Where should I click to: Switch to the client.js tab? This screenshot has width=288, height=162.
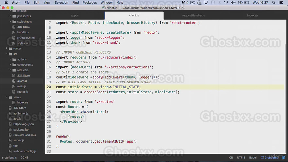coord(134,15)
